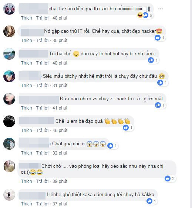Click Thích under 'Hêhhe ghê thiệt' comment
This screenshot has width=192, height=208.
pos(27,204)
